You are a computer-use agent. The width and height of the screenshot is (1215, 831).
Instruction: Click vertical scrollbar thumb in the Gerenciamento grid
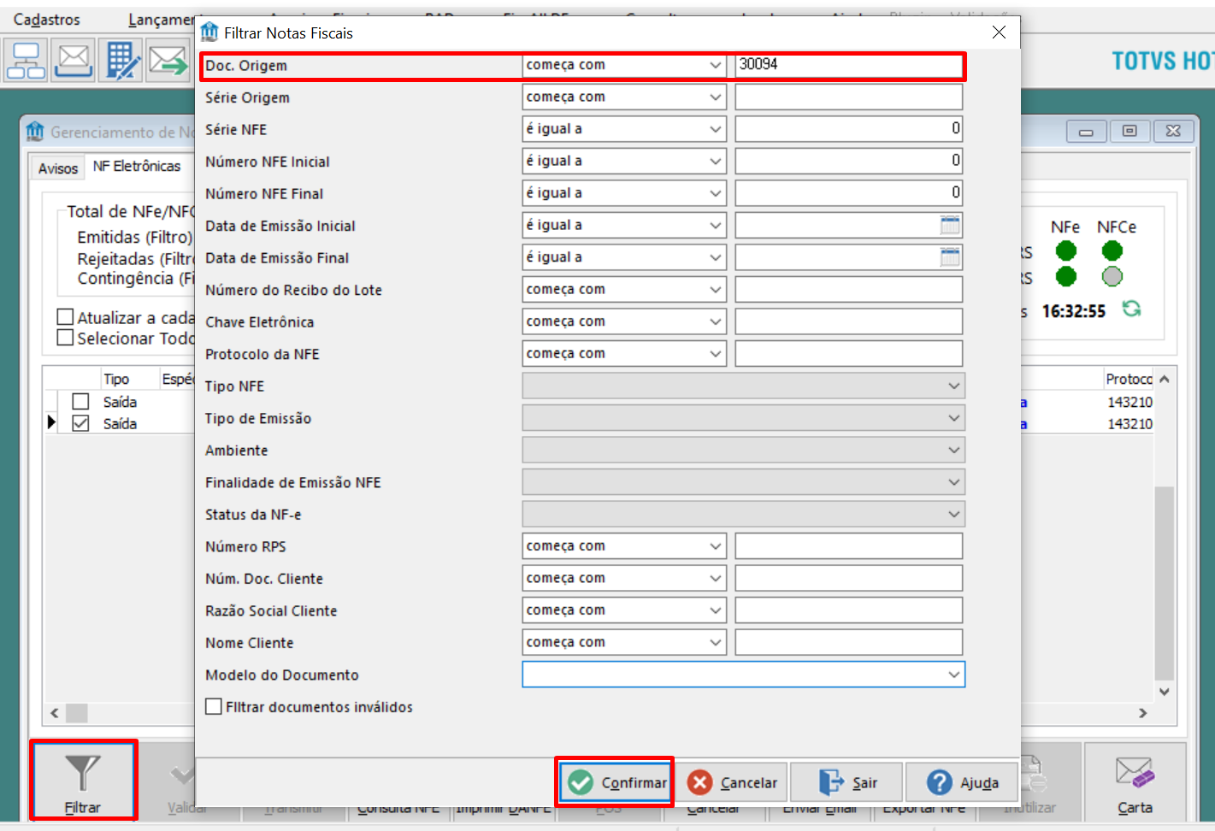pyautogui.click(x=1164, y=583)
